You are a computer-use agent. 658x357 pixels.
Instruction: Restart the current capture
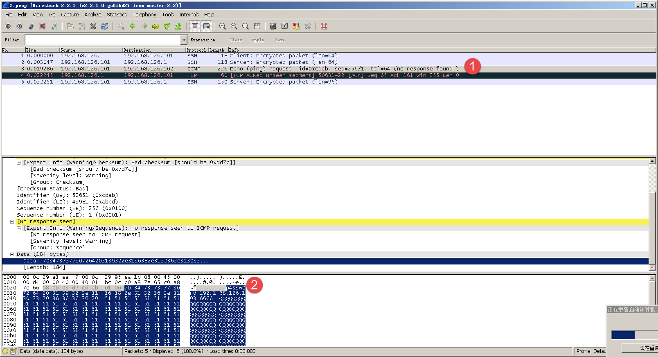(54, 26)
